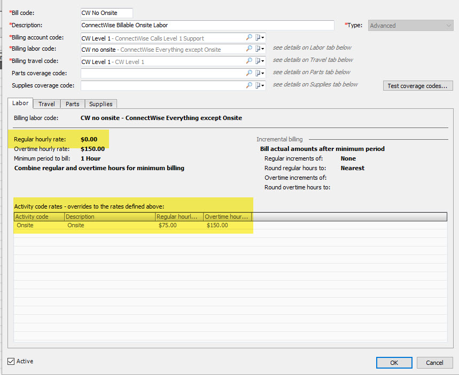Click the search magnifier for Billing travel code

(x=249, y=61)
